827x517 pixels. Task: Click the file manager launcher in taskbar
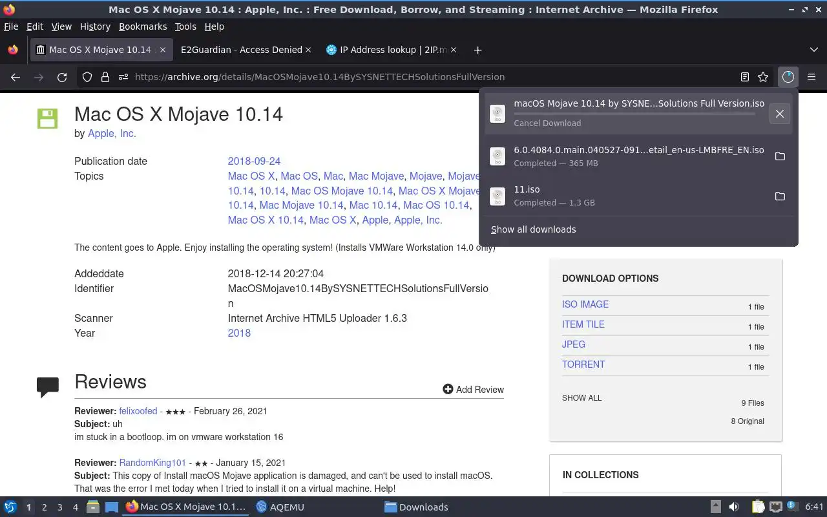click(x=93, y=507)
